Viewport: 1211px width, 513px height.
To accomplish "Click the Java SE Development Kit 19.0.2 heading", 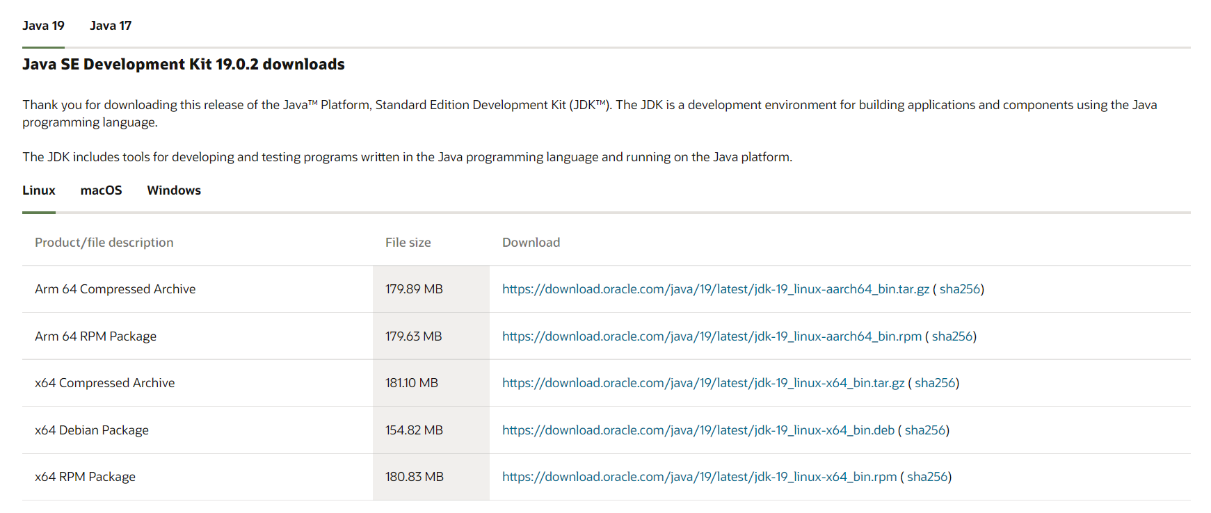I will point(184,64).
